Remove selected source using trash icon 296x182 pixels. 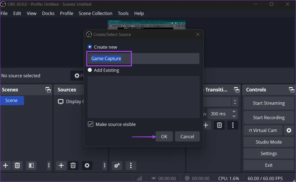coord(73,166)
